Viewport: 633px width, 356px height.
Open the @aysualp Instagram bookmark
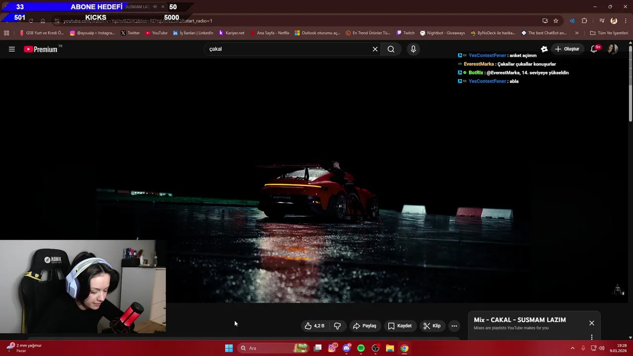pos(92,33)
